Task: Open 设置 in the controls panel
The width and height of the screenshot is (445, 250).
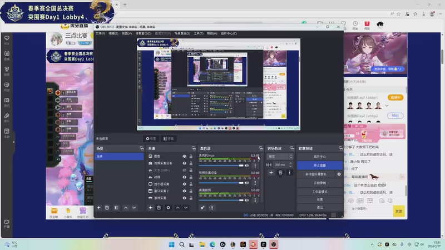Action: click(320, 199)
